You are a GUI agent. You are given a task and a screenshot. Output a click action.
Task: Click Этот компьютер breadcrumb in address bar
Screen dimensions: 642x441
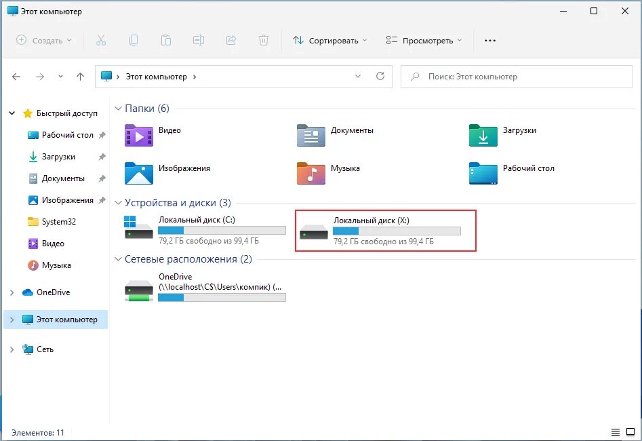pos(156,77)
